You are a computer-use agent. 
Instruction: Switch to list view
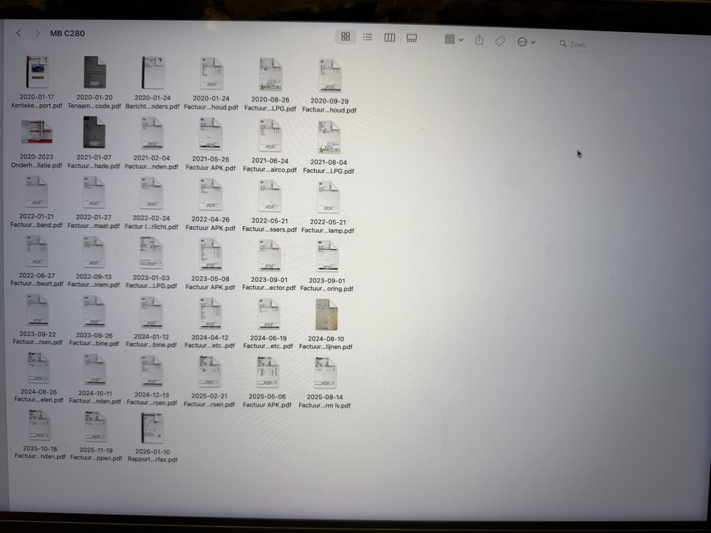point(367,37)
